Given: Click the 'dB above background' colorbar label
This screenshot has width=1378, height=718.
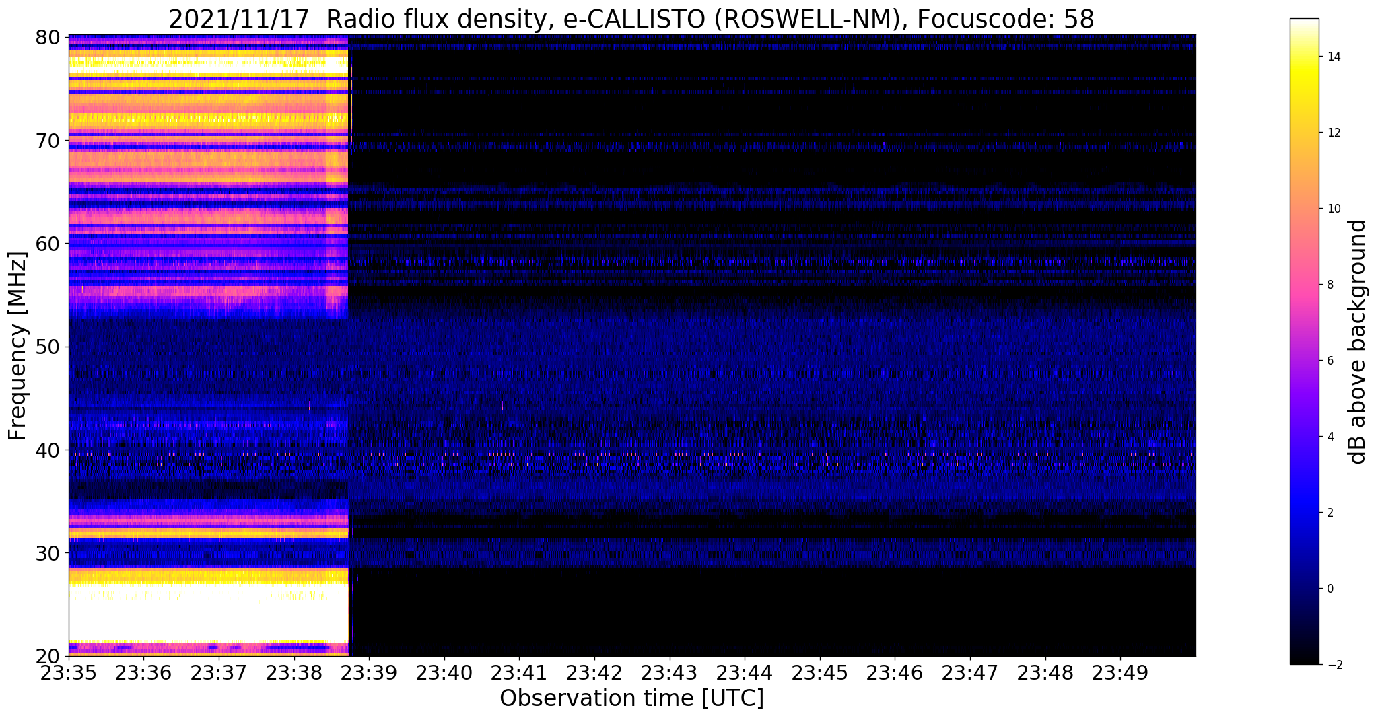Looking at the screenshot, I should point(1357,341).
